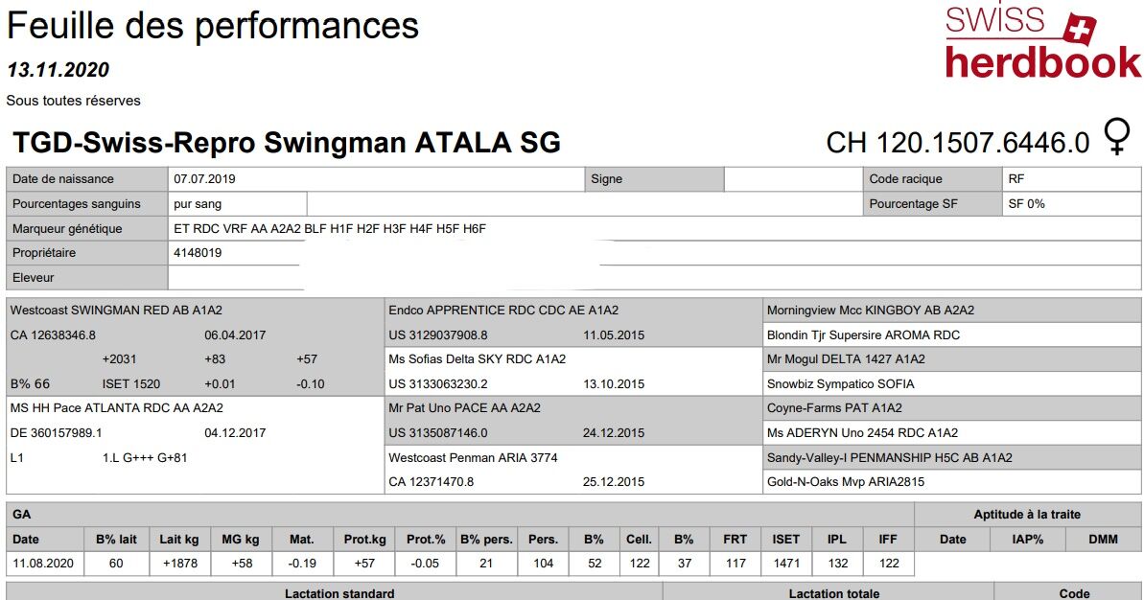Click the empty Signe field
Screen dimensions: 1144x600
coord(790,179)
